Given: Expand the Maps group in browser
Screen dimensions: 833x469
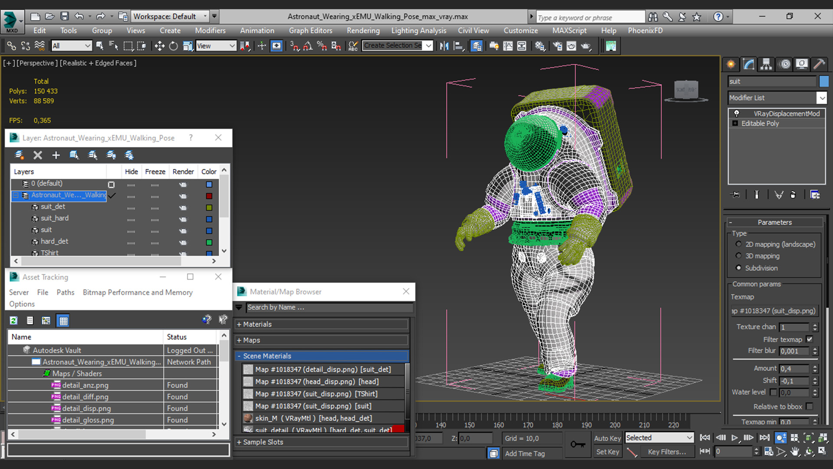Looking at the screenshot, I should (322, 340).
